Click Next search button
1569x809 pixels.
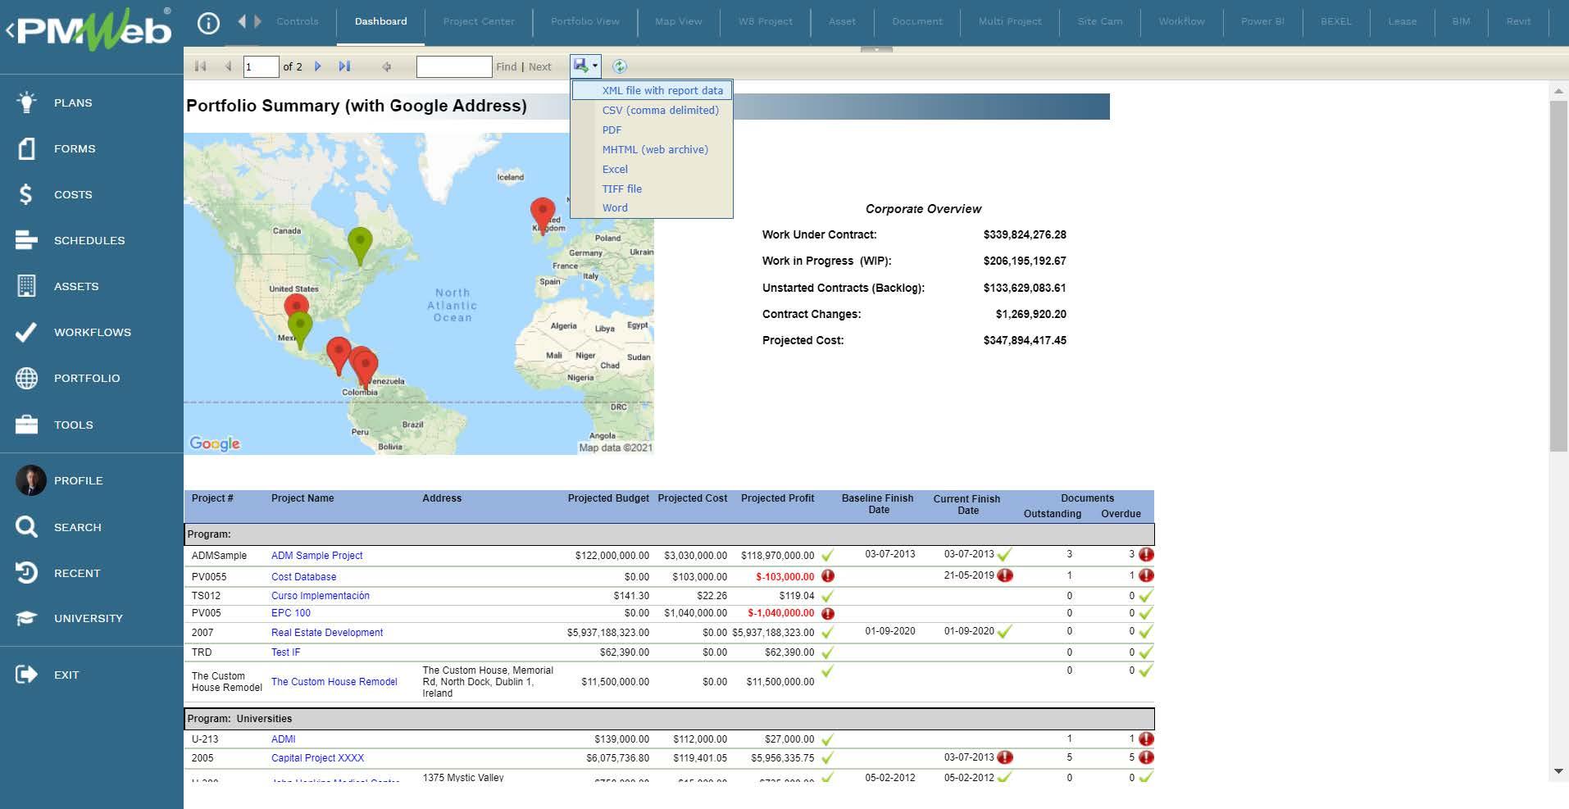pos(540,67)
